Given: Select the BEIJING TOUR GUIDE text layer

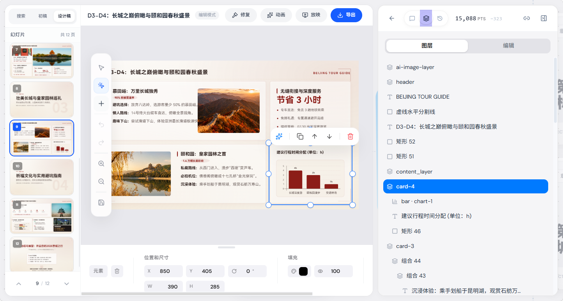Looking at the screenshot, I should (x=466, y=97).
